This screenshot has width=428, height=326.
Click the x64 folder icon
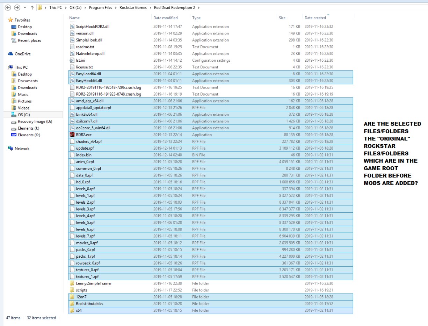pyautogui.click(x=72, y=310)
